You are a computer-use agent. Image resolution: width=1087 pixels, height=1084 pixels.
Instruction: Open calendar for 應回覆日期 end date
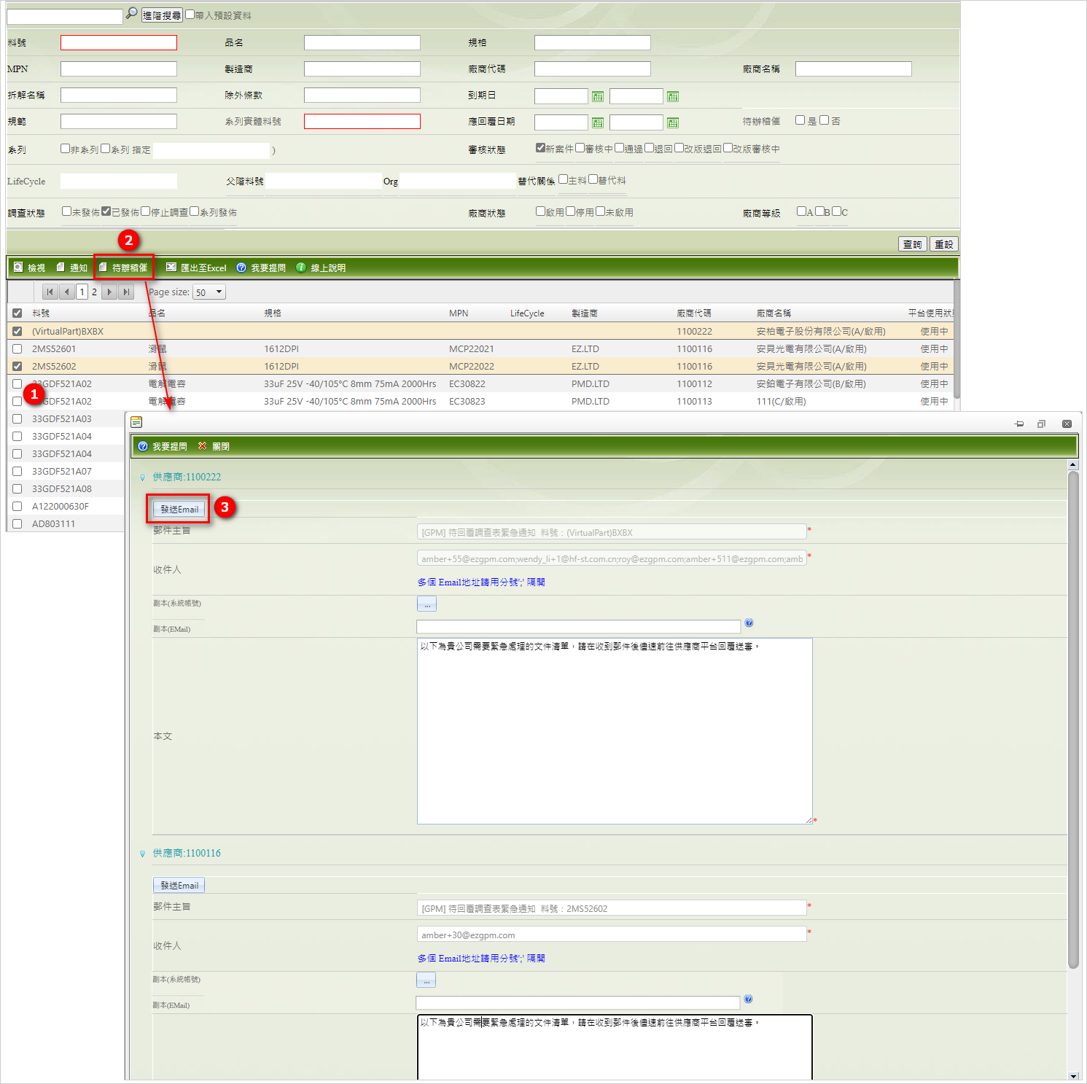point(673,122)
